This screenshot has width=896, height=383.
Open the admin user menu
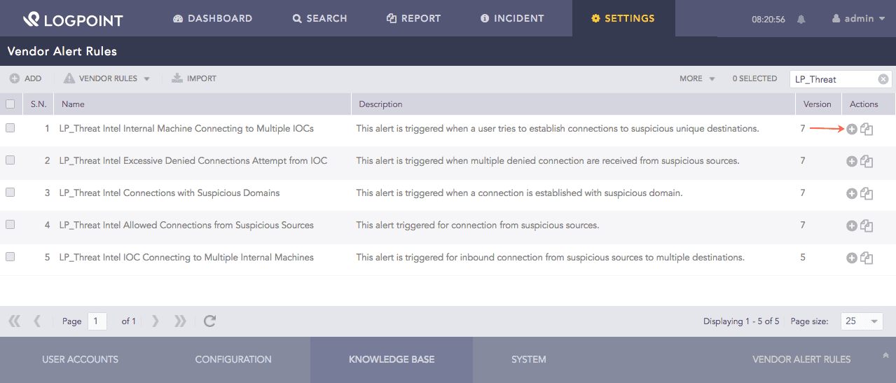[x=858, y=19]
